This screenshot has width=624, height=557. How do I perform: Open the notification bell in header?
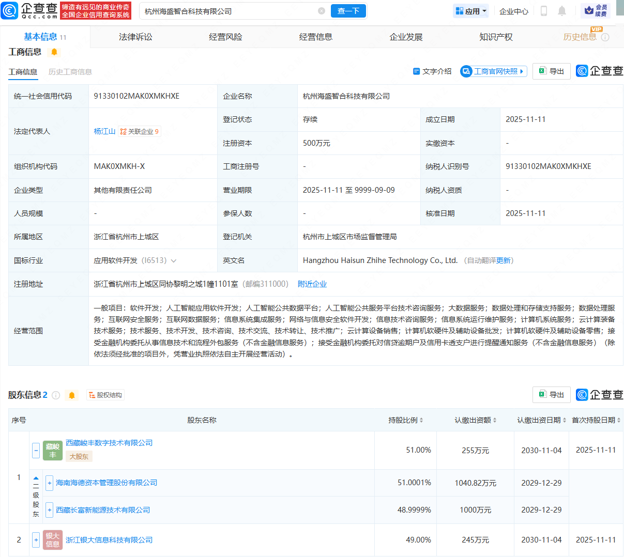pyautogui.click(x=562, y=11)
